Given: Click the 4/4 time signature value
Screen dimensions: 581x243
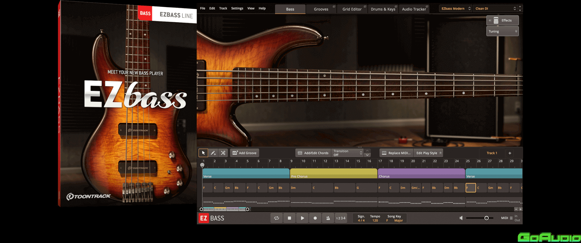Looking at the screenshot, I should click(361, 221).
